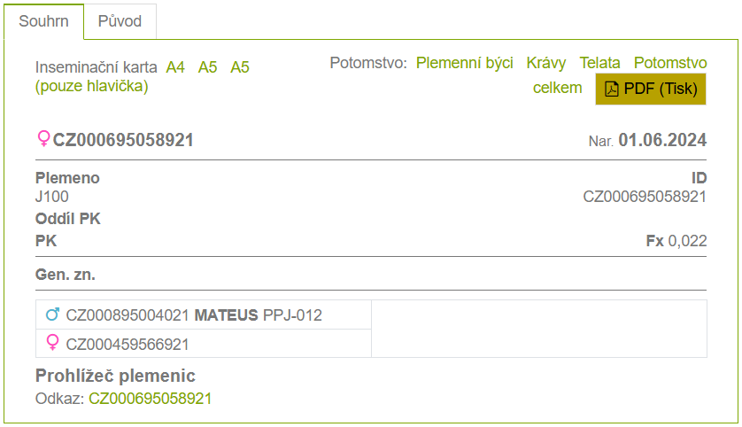
Task: Click the birth date 01.06.2024
Action: 662,140
